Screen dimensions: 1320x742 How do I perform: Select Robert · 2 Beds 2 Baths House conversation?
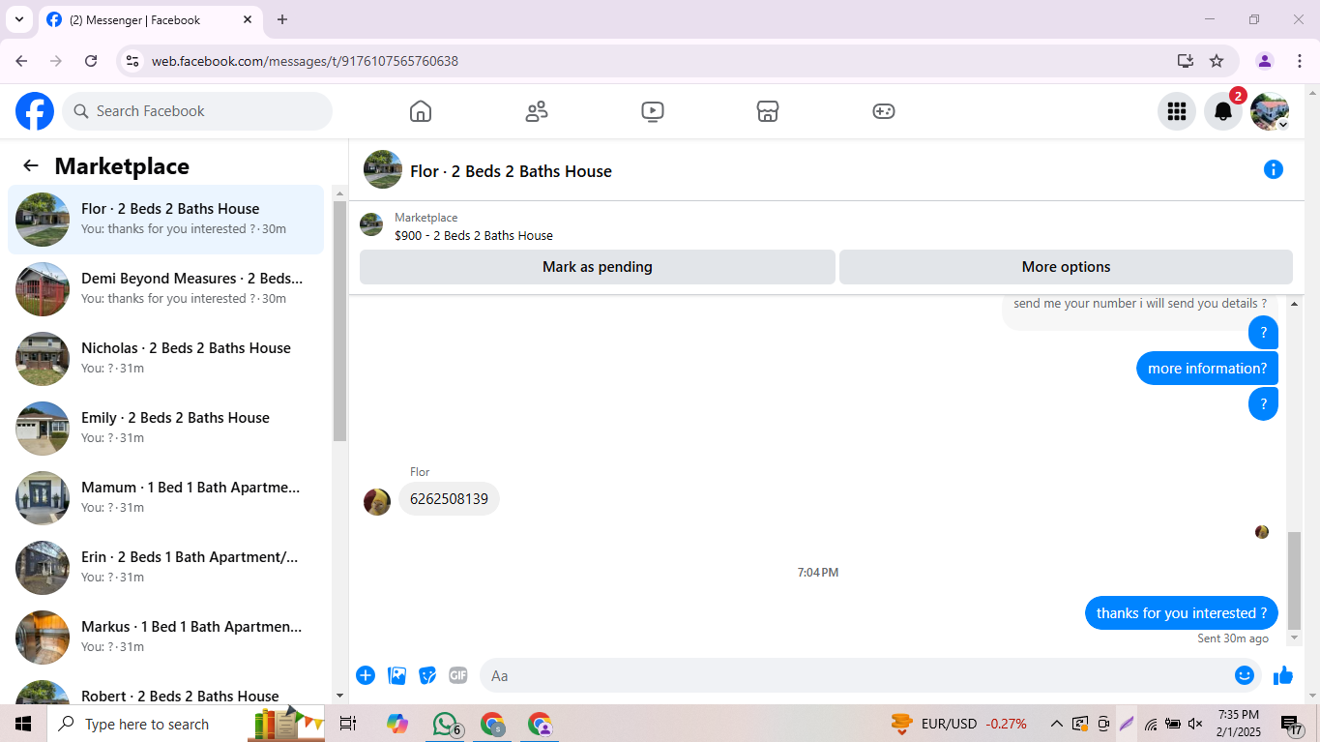coord(166,691)
